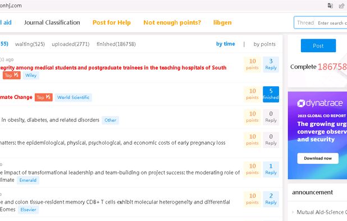347x221 pixels.
Task: Click 10 points badge on medical students thread
Action: click(x=252, y=65)
